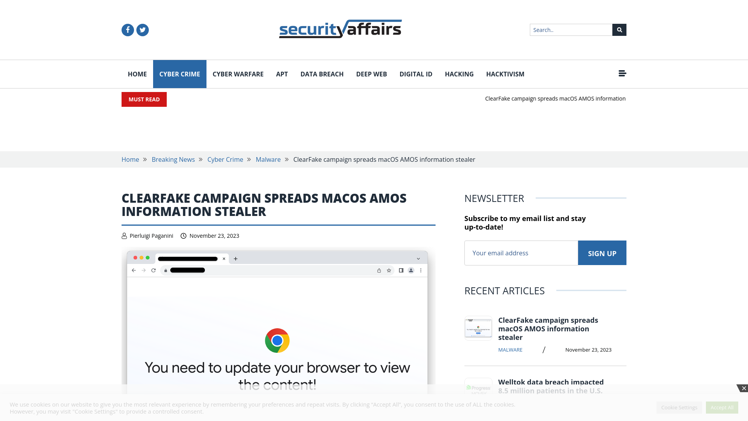Dismiss the cookie banner close button
The width and height of the screenshot is (748, 421).
click(744, 389)
